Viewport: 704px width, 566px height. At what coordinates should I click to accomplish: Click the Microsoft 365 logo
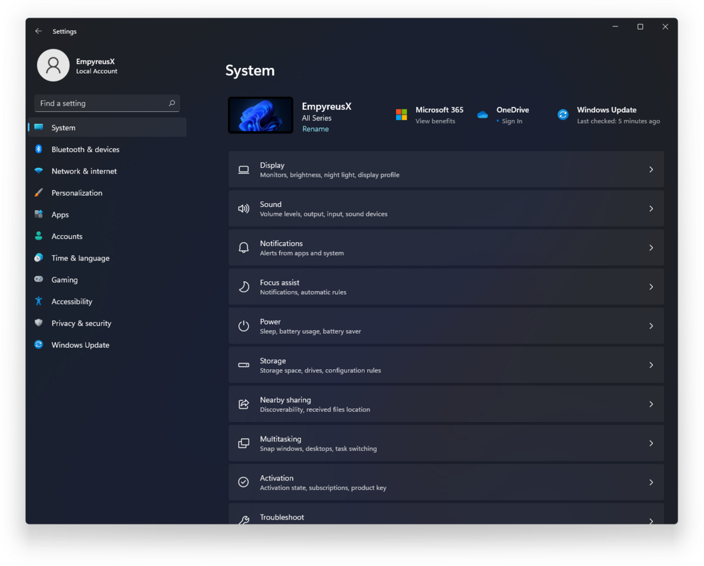pos(400,114)
